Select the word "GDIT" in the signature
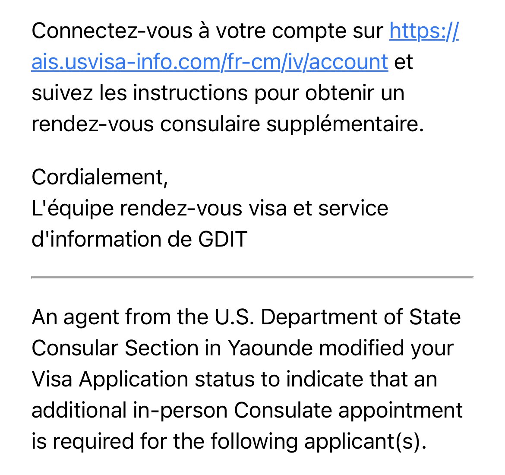This screenshot has width=505, height=475. tap(223, 239)
